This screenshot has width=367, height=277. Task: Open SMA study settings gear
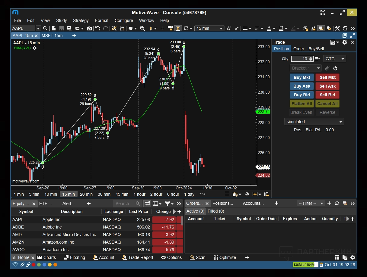click(34, 48)
